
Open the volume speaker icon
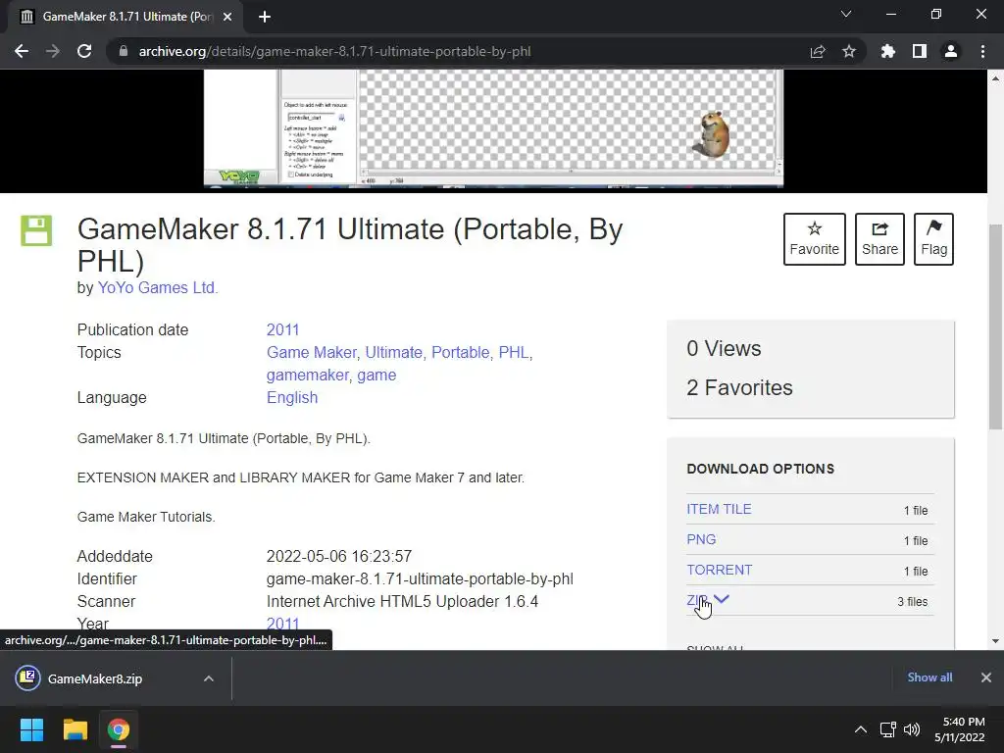(912, 729)
